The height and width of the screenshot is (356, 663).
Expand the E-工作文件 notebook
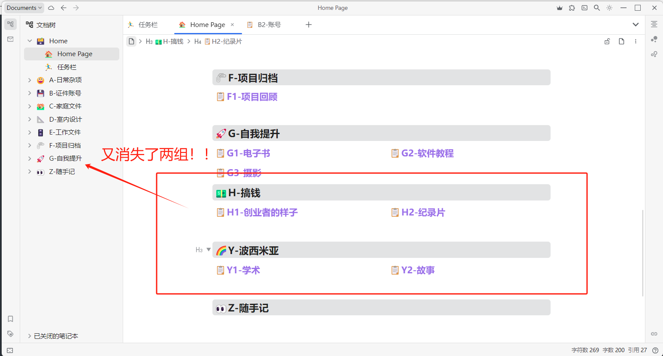(x=30, y=132)
